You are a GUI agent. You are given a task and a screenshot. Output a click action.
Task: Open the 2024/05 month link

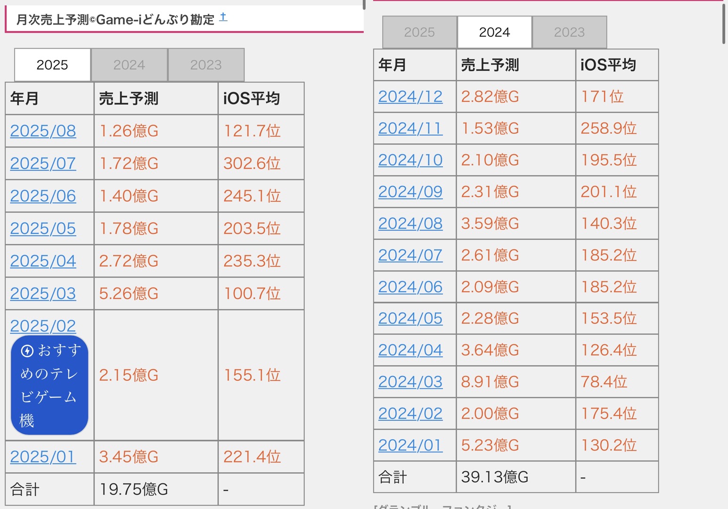[410, 318]
